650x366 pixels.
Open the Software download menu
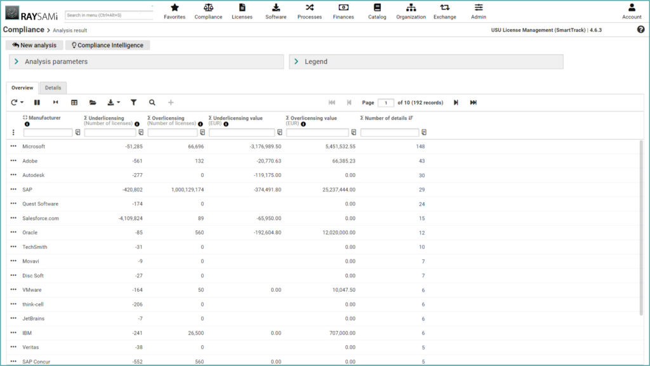pos(275,11)
